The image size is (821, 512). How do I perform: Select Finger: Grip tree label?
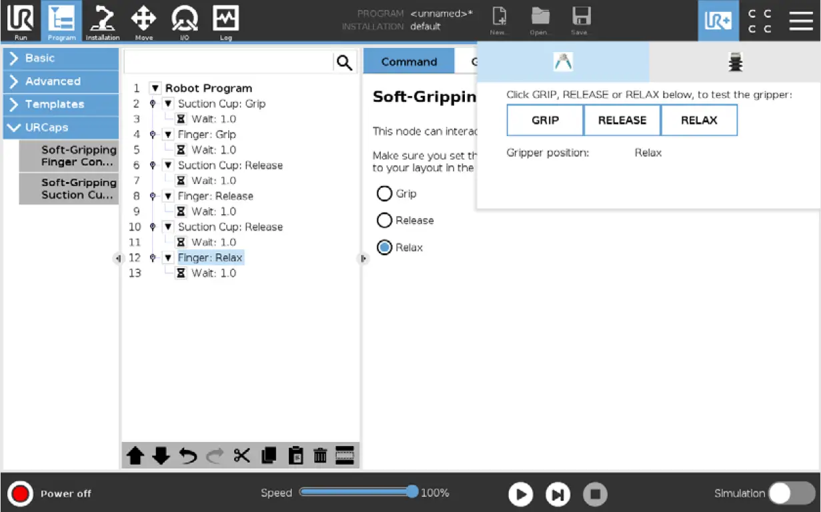(x=207, y=135)
